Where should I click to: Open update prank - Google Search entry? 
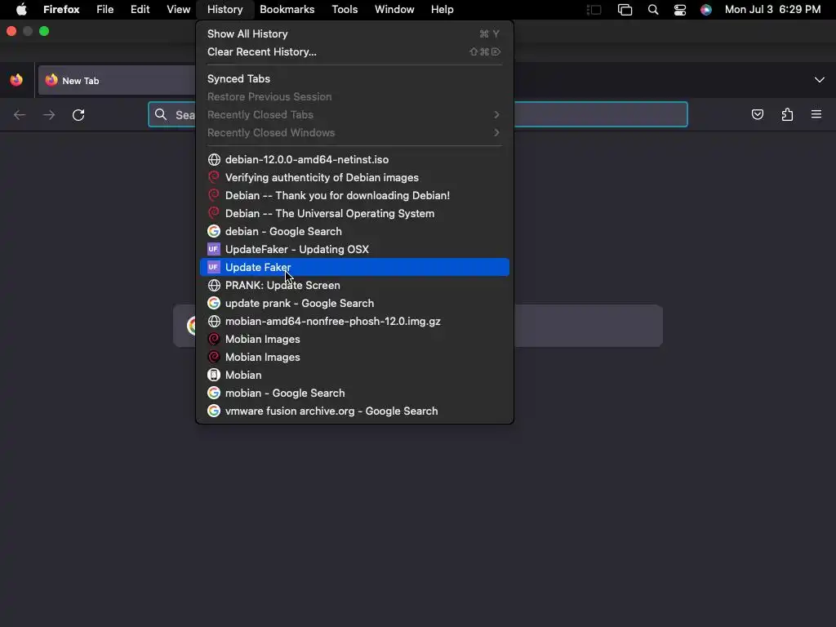(x=354, y=304)
